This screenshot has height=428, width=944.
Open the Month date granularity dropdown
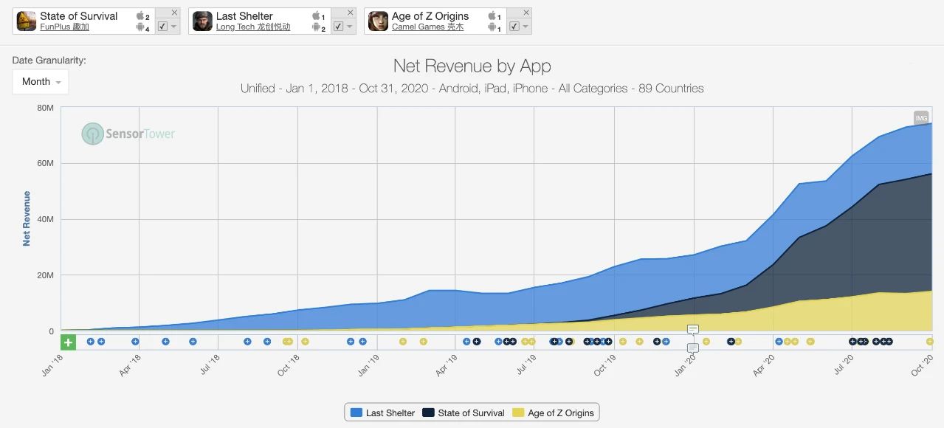point(41,82)
